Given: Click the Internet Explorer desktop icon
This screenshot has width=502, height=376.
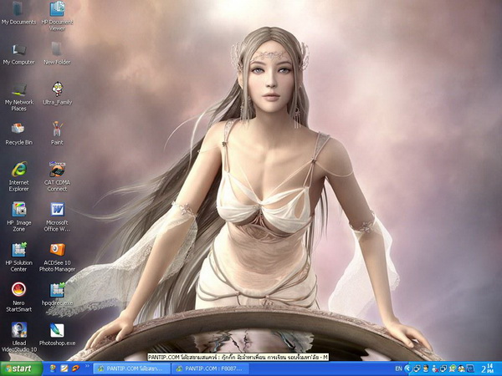Looking at the screenshot, I should (x=18, y=177).
